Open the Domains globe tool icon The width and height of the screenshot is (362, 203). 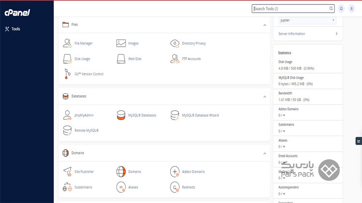coord(121,172)
